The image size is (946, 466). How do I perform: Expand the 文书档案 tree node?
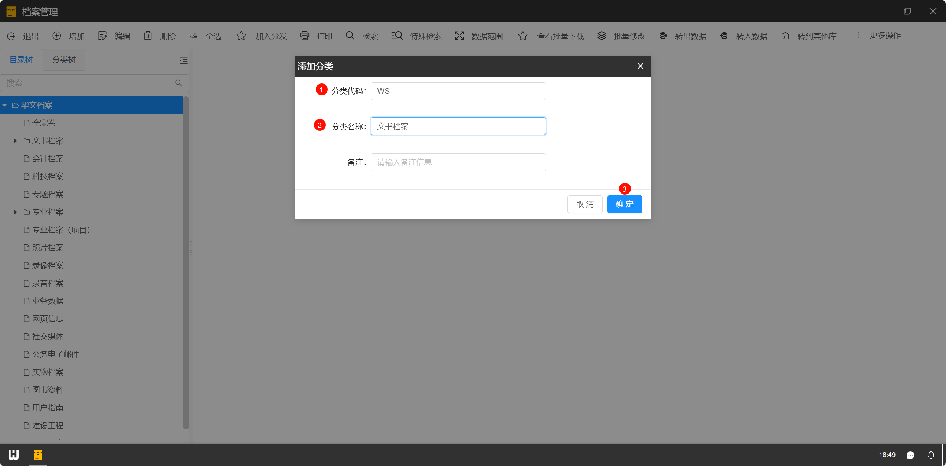15,141
